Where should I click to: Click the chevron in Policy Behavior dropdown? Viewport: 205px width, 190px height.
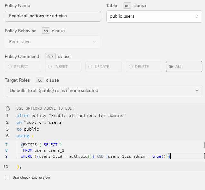coord(94,42)
